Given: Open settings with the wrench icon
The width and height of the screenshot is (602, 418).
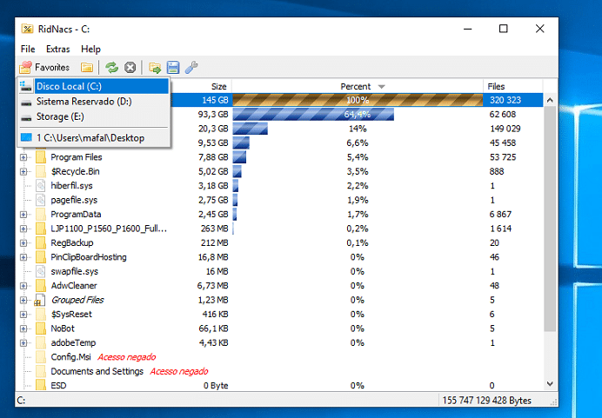Looking at the screenshot, I should [191, 68].
